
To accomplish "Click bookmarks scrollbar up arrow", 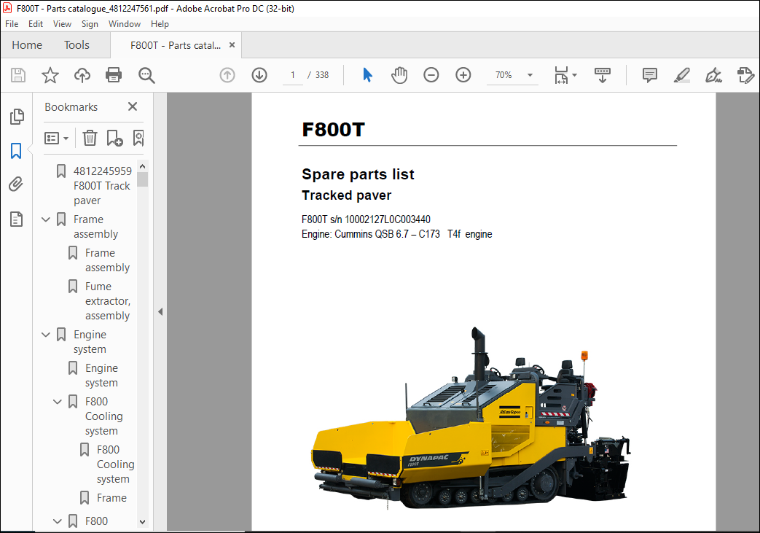I will pyautogui.click(x=143, y=166).
